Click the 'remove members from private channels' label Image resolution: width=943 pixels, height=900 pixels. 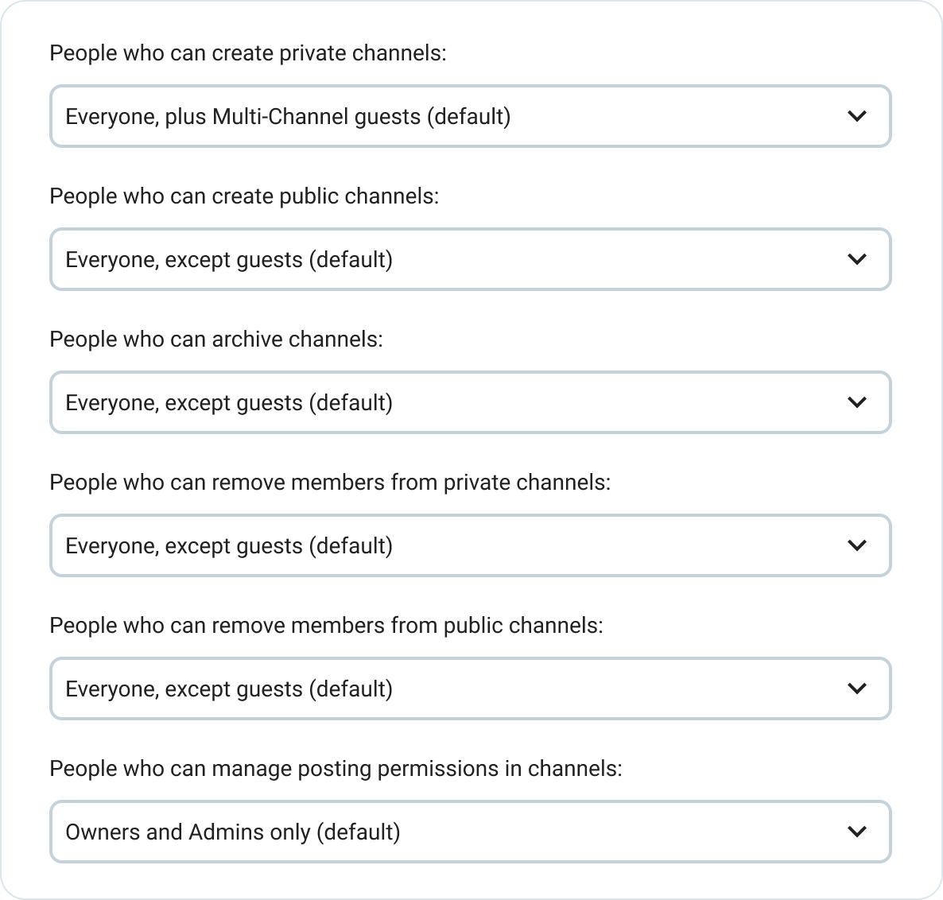[330, 483]
